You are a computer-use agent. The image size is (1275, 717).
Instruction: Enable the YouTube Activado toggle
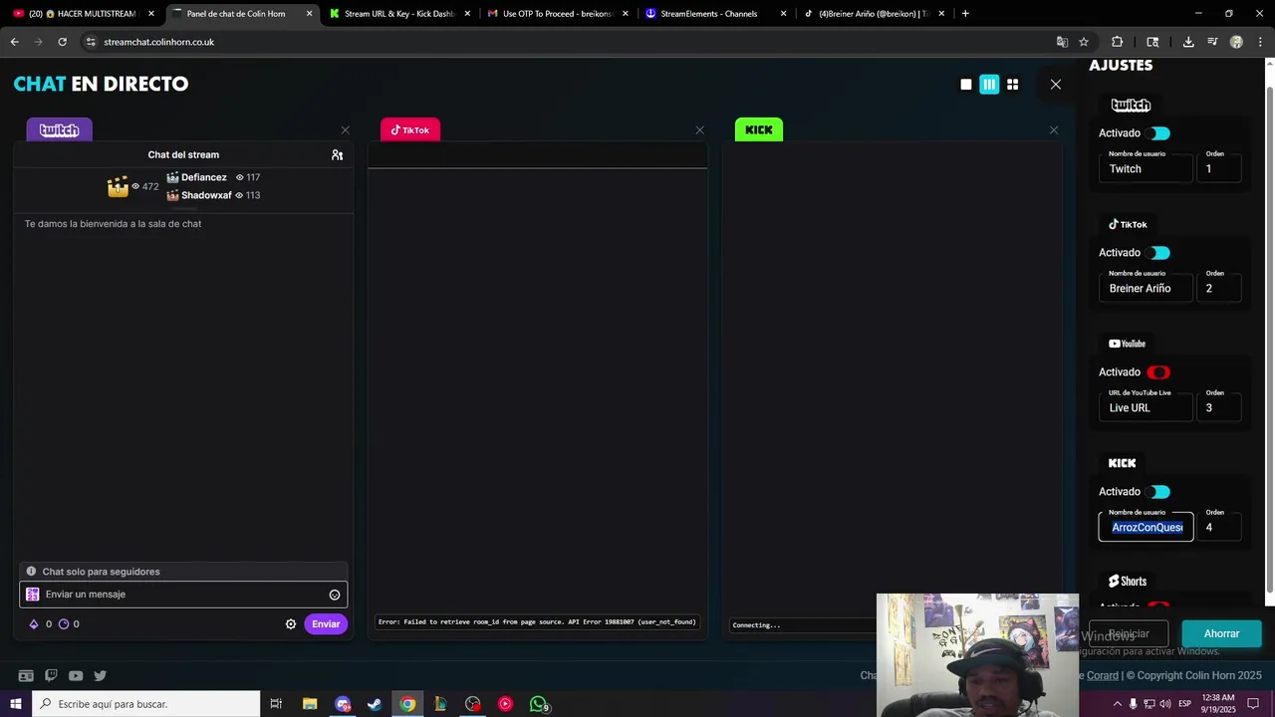1158,372
